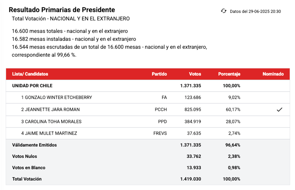Click the data timestamp 29-06-2025 20:30
This screenshot has width=295, height=190.
click(x=255, y=11)
